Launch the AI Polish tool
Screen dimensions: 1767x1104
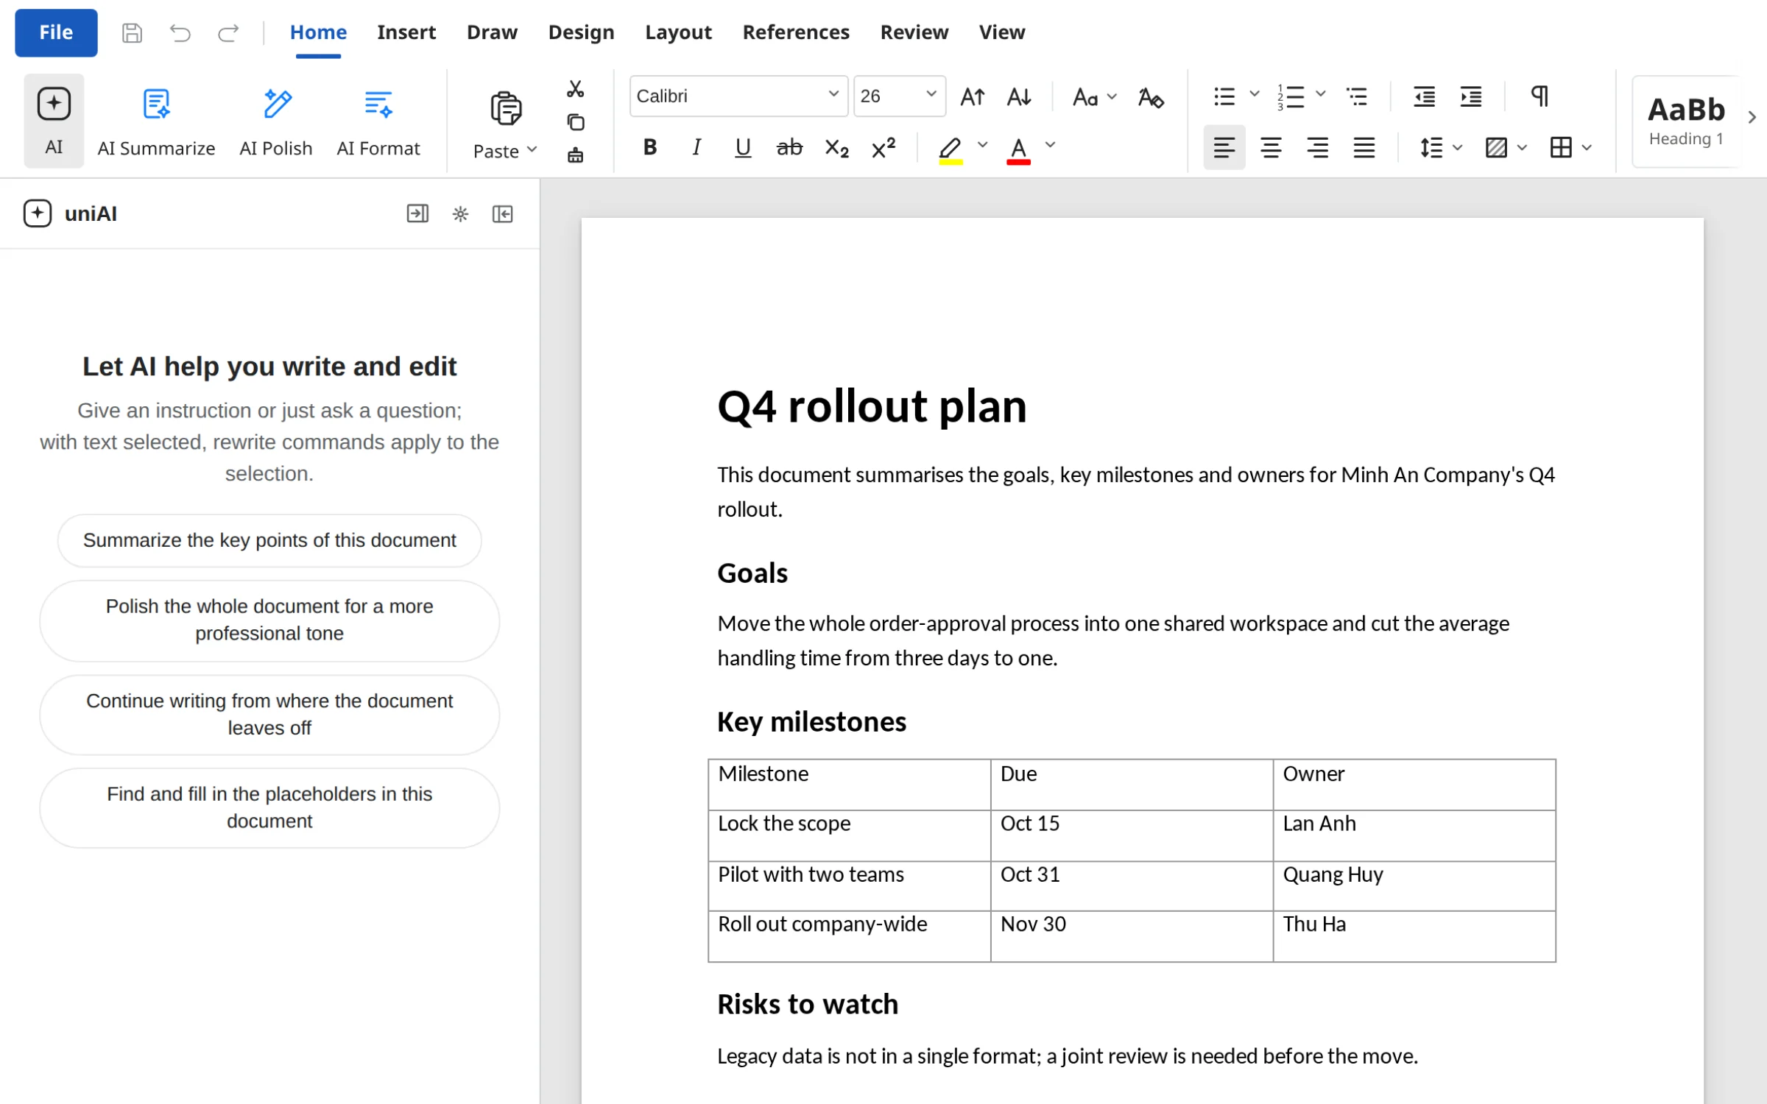coord(276,121)
